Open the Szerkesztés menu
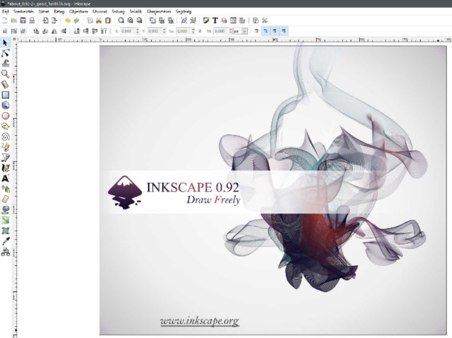452x338 pixels. pos(24,12)
